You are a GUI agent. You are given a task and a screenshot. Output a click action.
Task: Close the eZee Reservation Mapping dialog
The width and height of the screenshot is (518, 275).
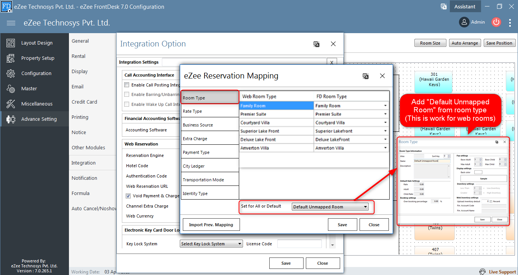pos(382,76)
